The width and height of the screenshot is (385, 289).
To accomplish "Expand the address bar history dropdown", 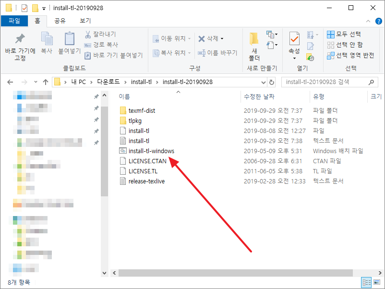I will click(x=263, y=82).
